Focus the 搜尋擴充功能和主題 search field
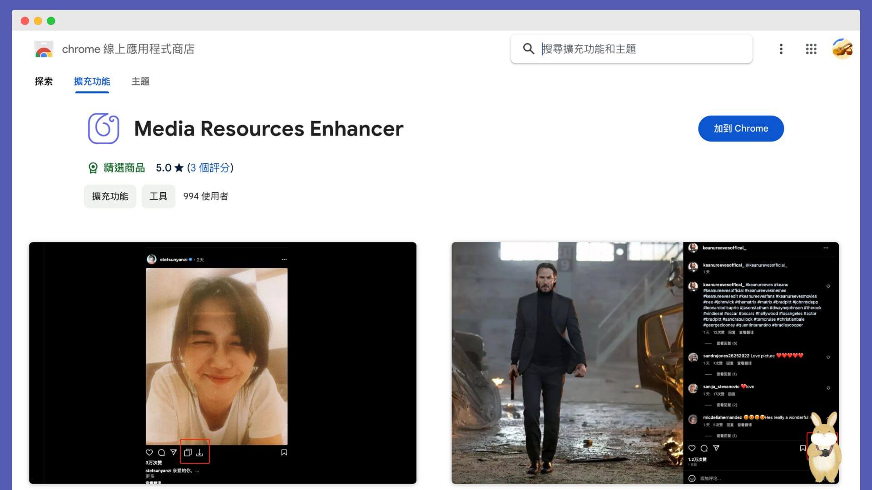 (x=631, y=49)
